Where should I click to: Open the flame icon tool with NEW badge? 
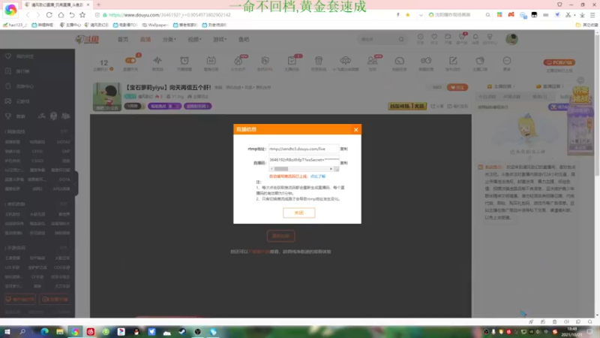coord(238,61)
